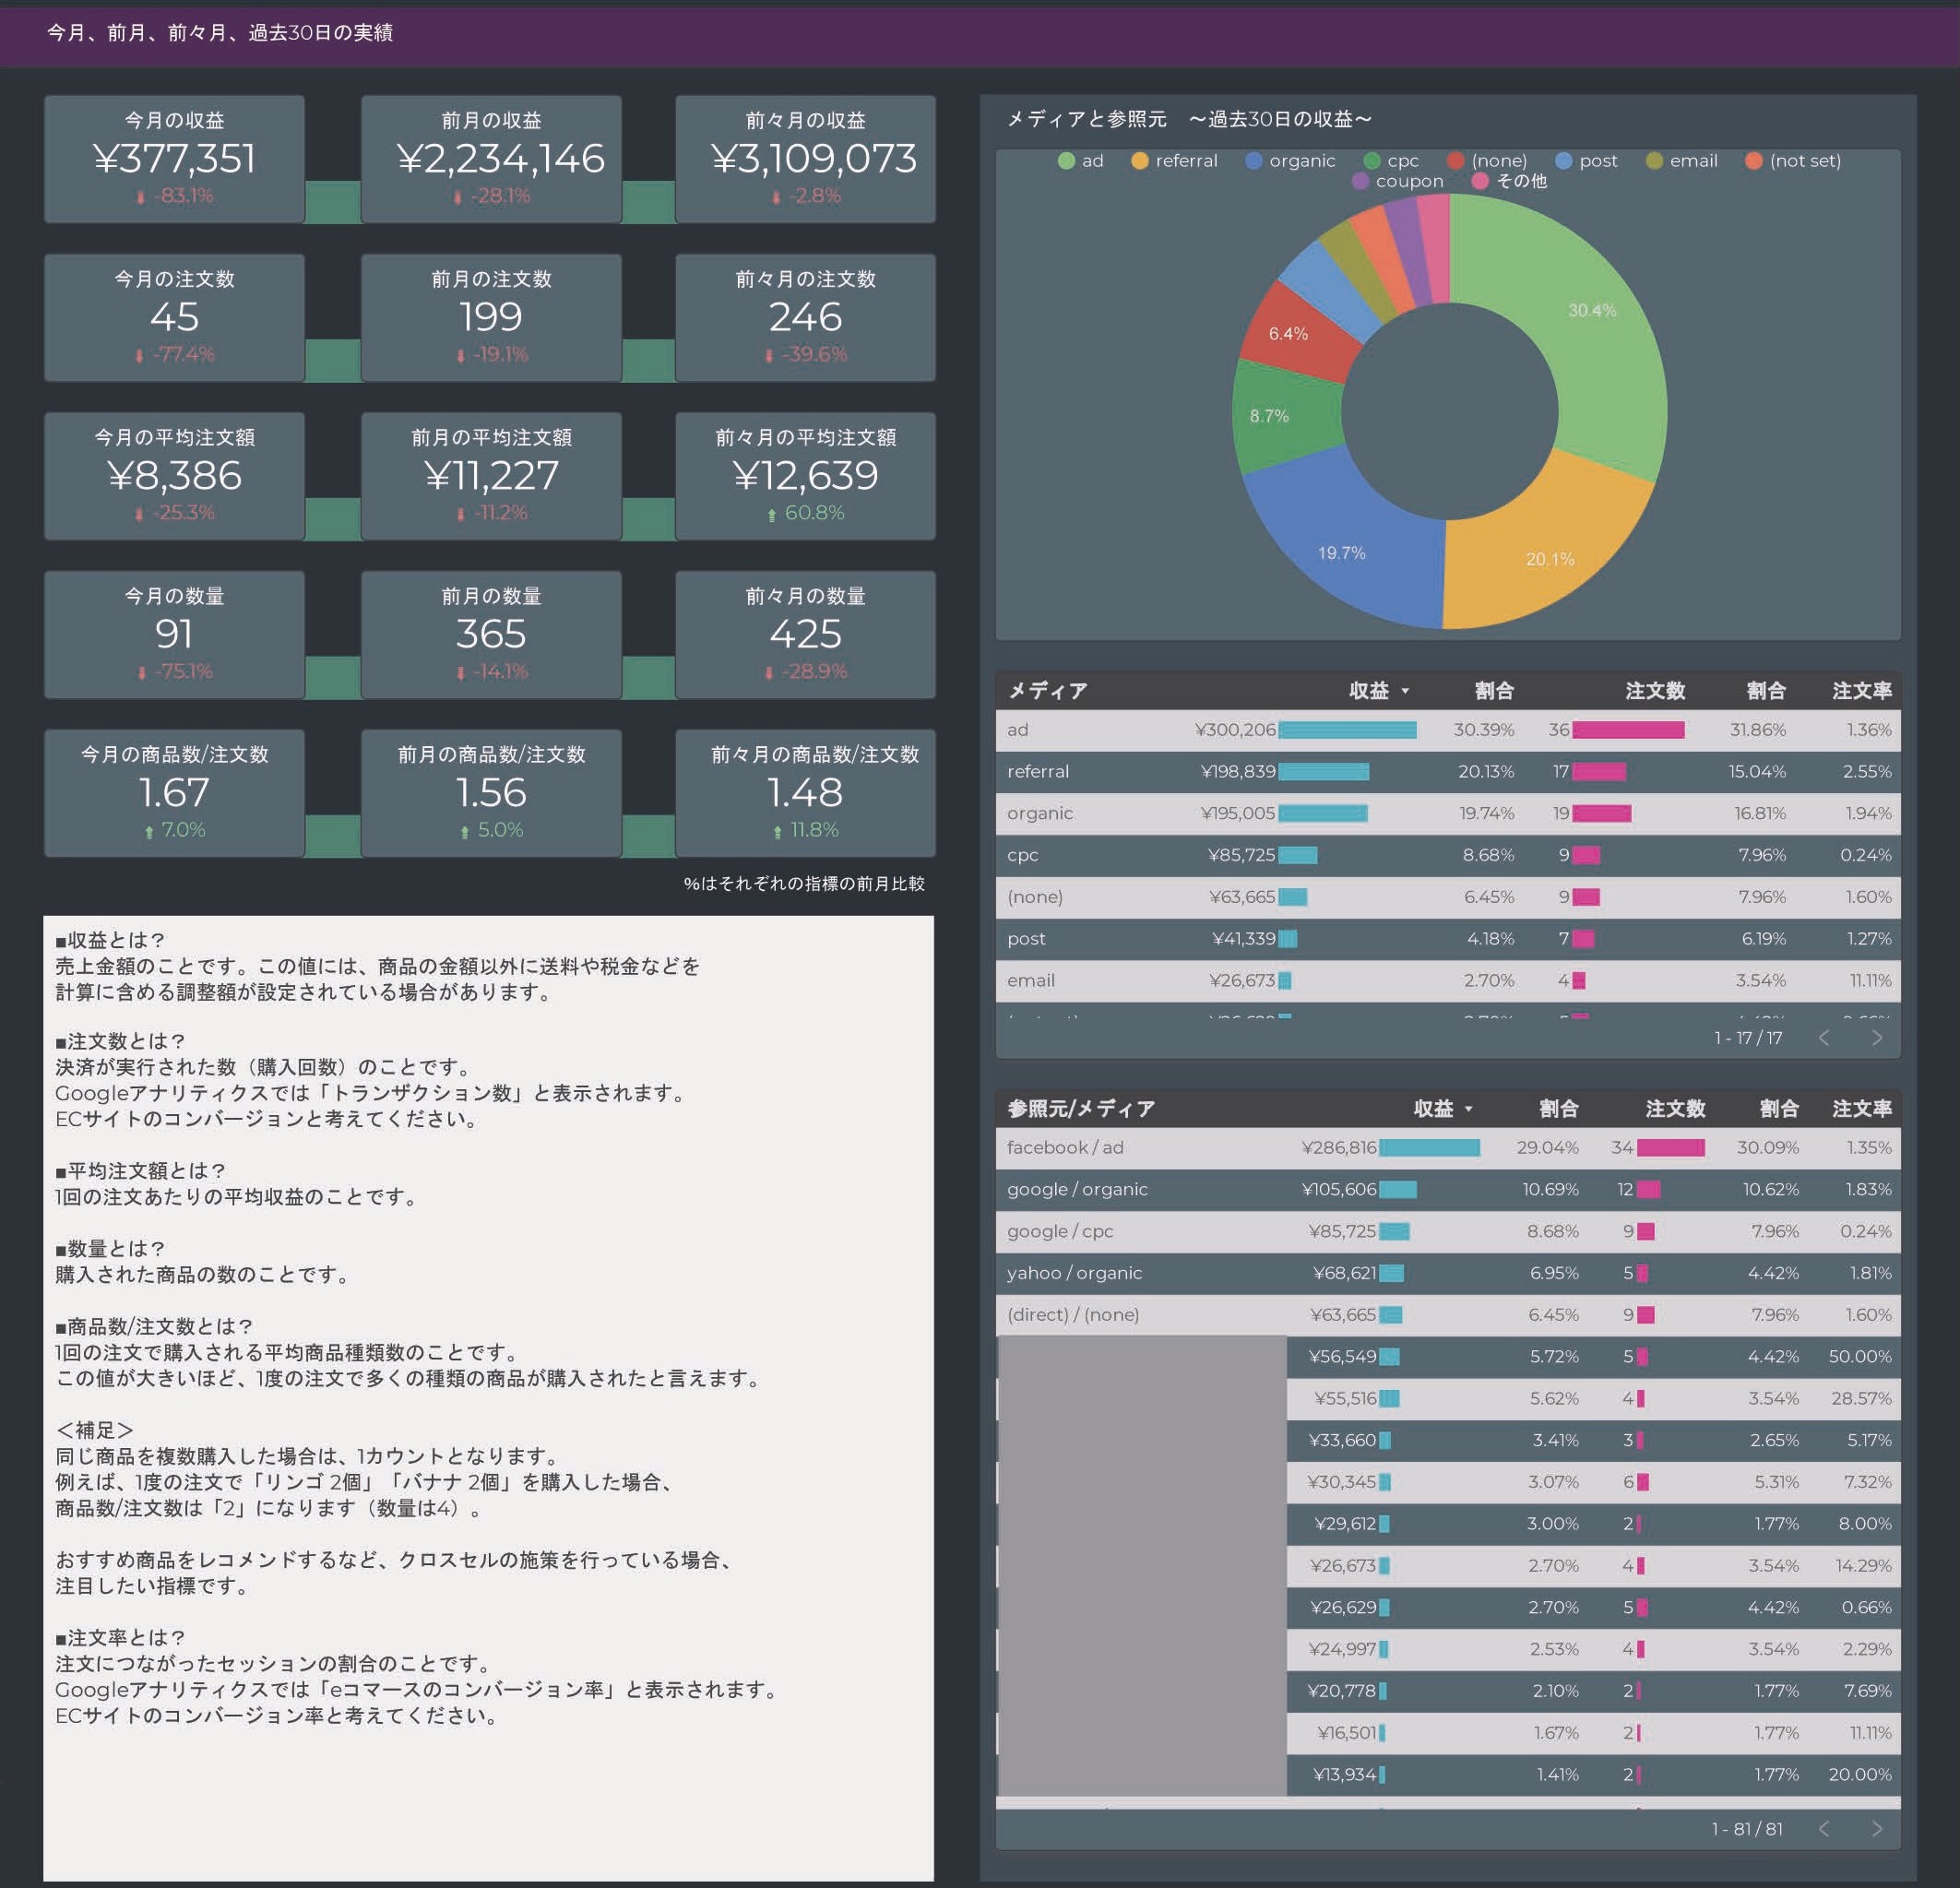Click the green ad legend dot
1960x1888 pixels.
tap(1066, 161)
